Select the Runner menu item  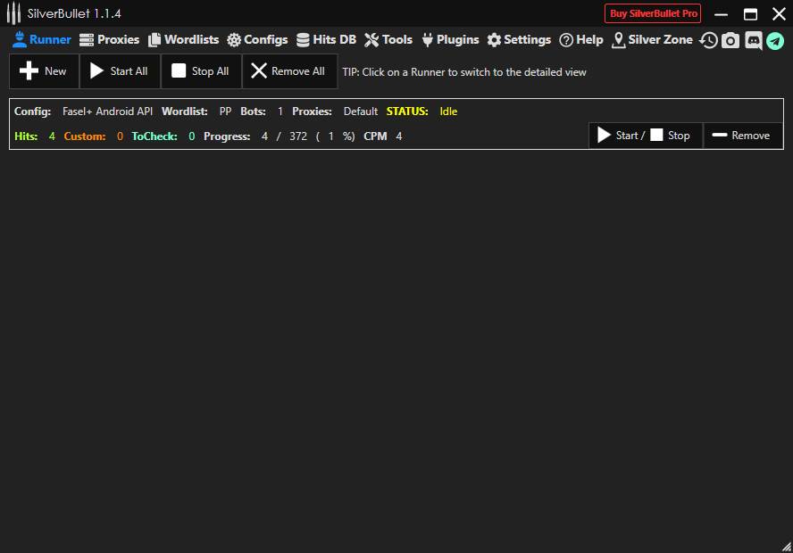[x=42, y=39]
